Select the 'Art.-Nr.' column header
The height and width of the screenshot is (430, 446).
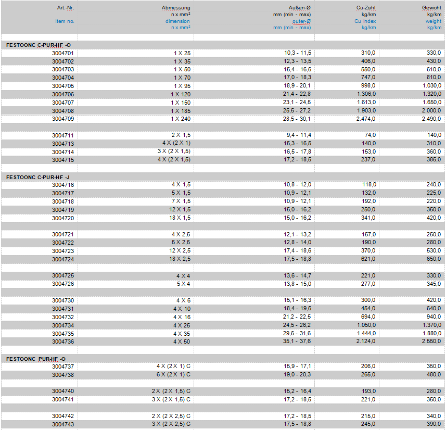66,8
